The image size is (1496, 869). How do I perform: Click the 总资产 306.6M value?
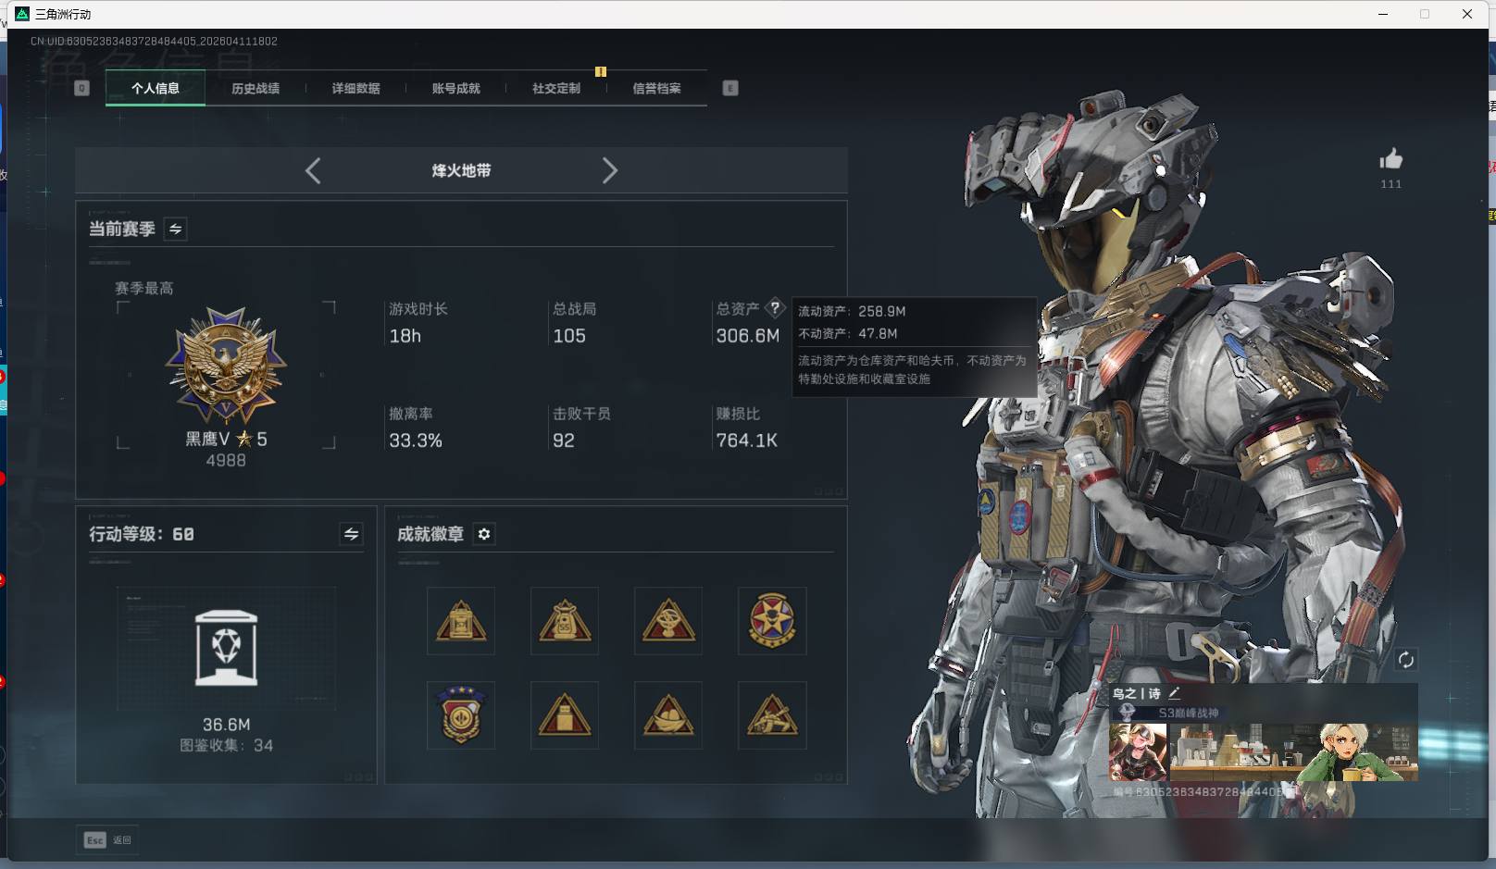(748, 336)
